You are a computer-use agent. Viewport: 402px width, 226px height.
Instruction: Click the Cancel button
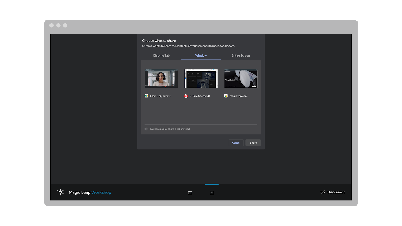tap(236, 143)
